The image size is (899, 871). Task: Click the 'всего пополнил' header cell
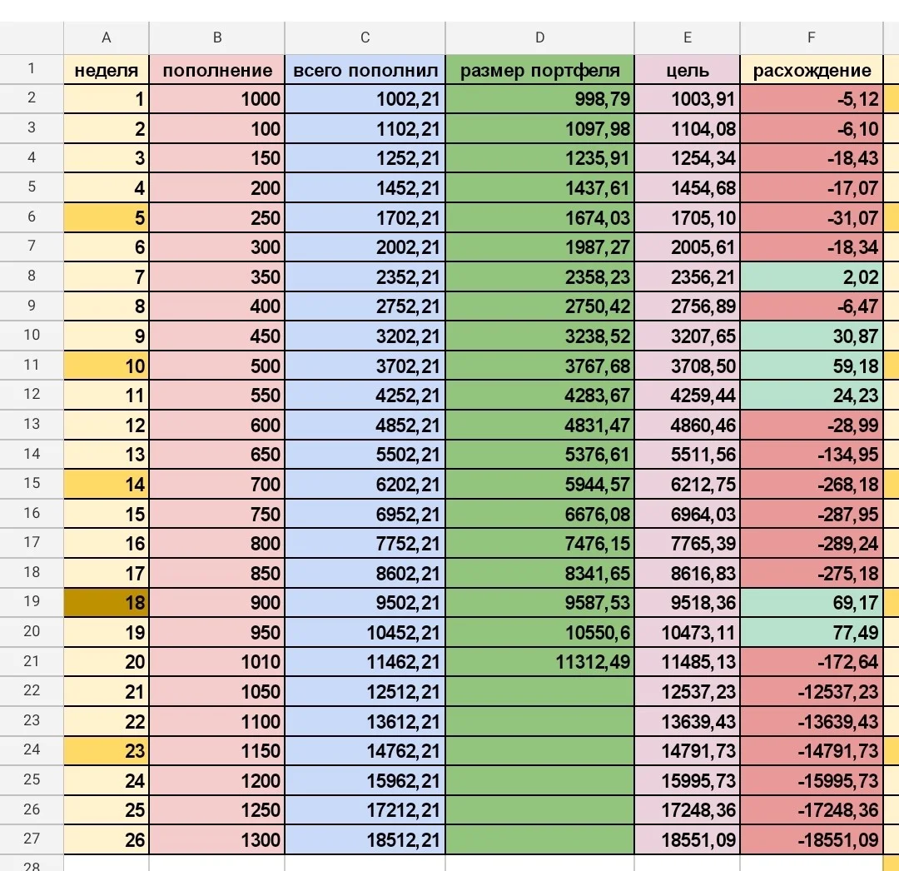click(x=365, y=70)
